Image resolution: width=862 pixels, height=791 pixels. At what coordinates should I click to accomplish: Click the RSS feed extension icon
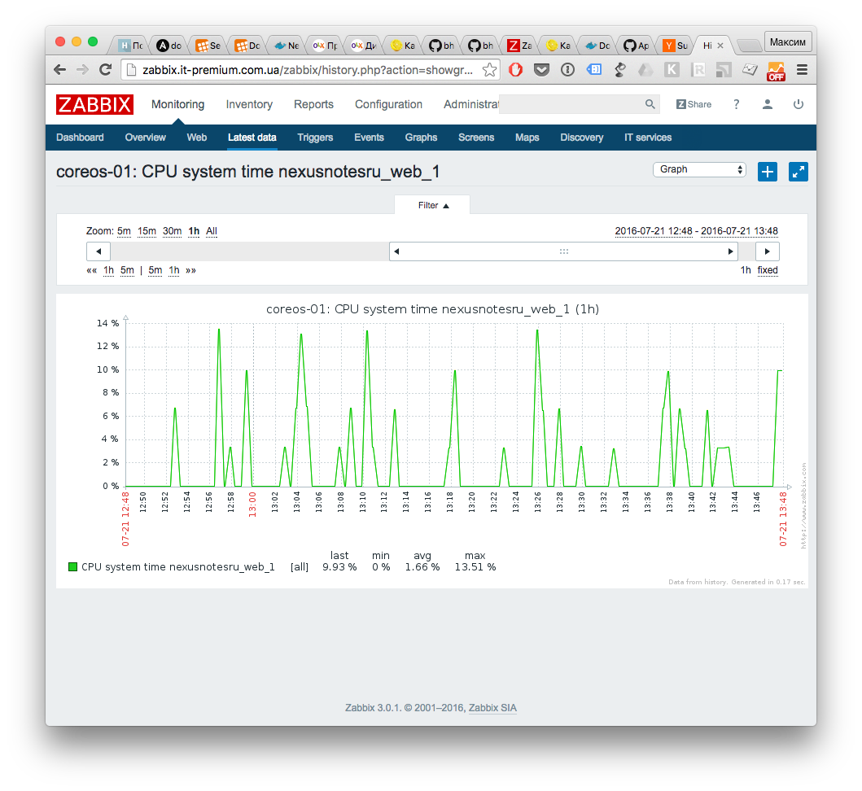pos(724,70)
